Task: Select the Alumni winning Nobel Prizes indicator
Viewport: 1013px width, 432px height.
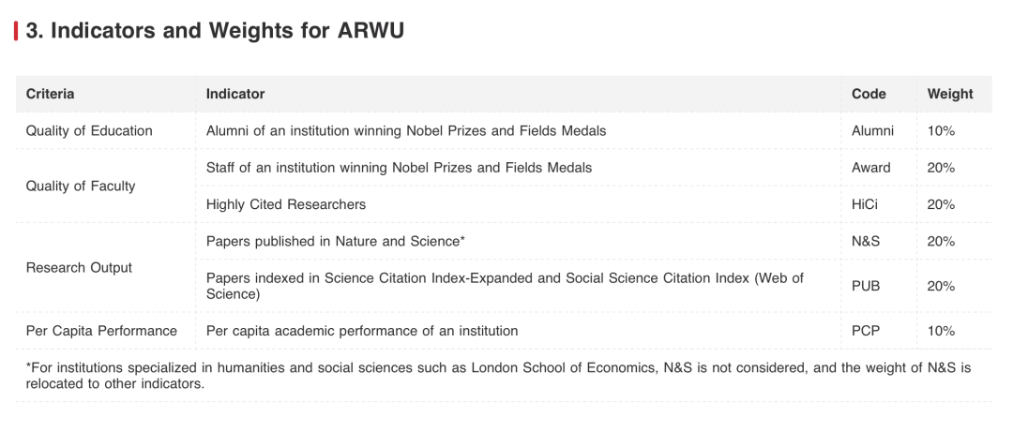Action: [x=406, y=130]
